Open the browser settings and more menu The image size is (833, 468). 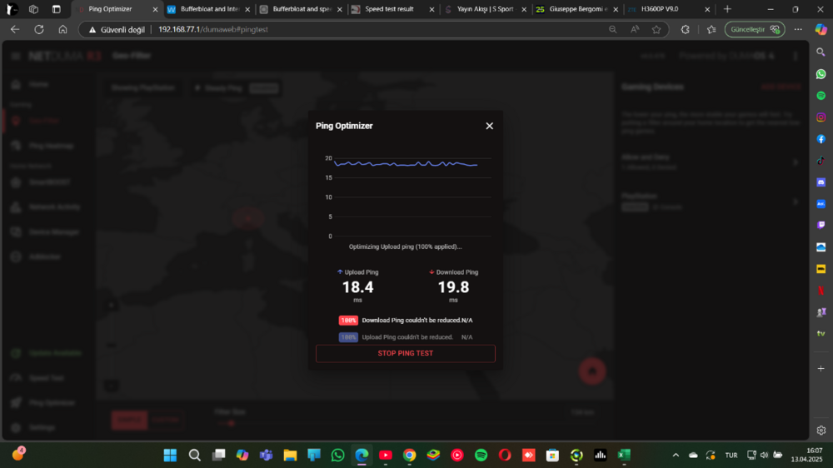[798, 29]
